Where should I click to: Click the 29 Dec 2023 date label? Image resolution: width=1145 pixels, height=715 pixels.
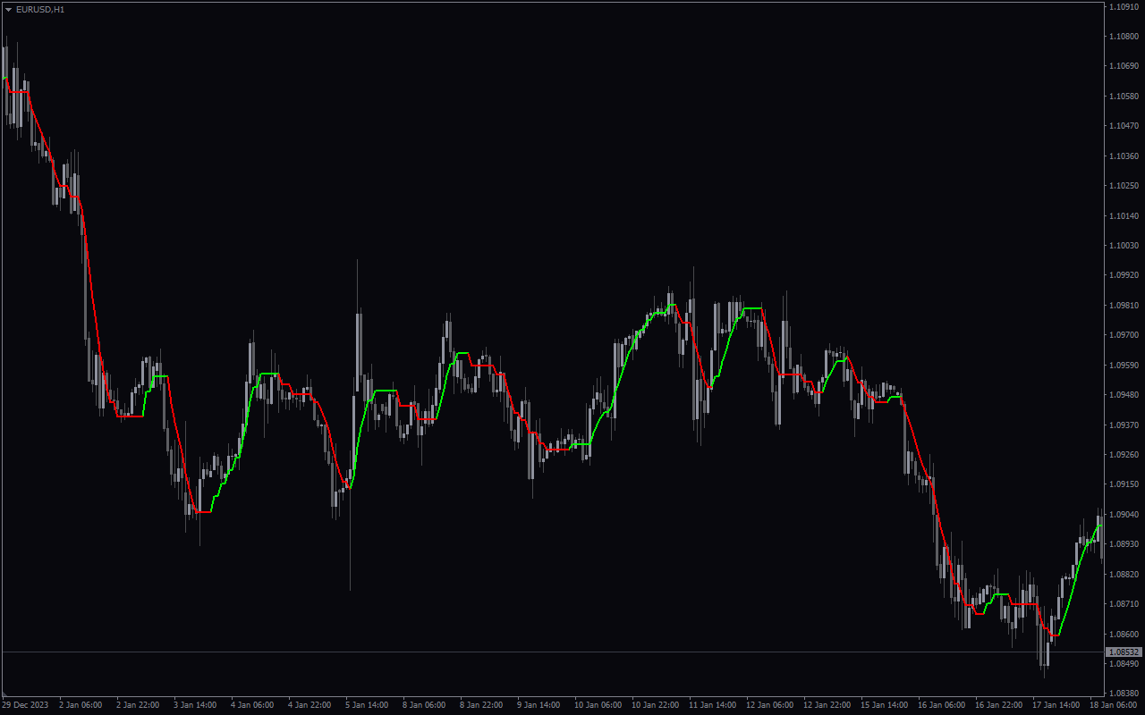25,705
